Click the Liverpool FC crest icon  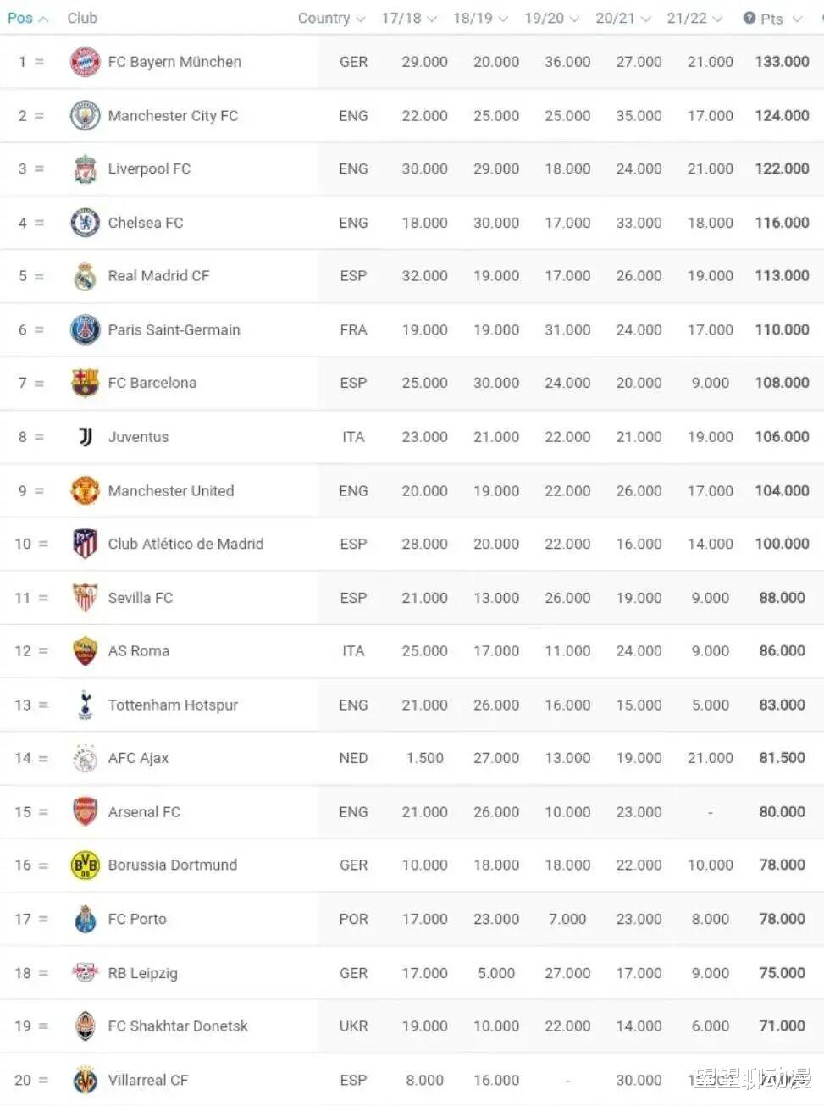85,169
